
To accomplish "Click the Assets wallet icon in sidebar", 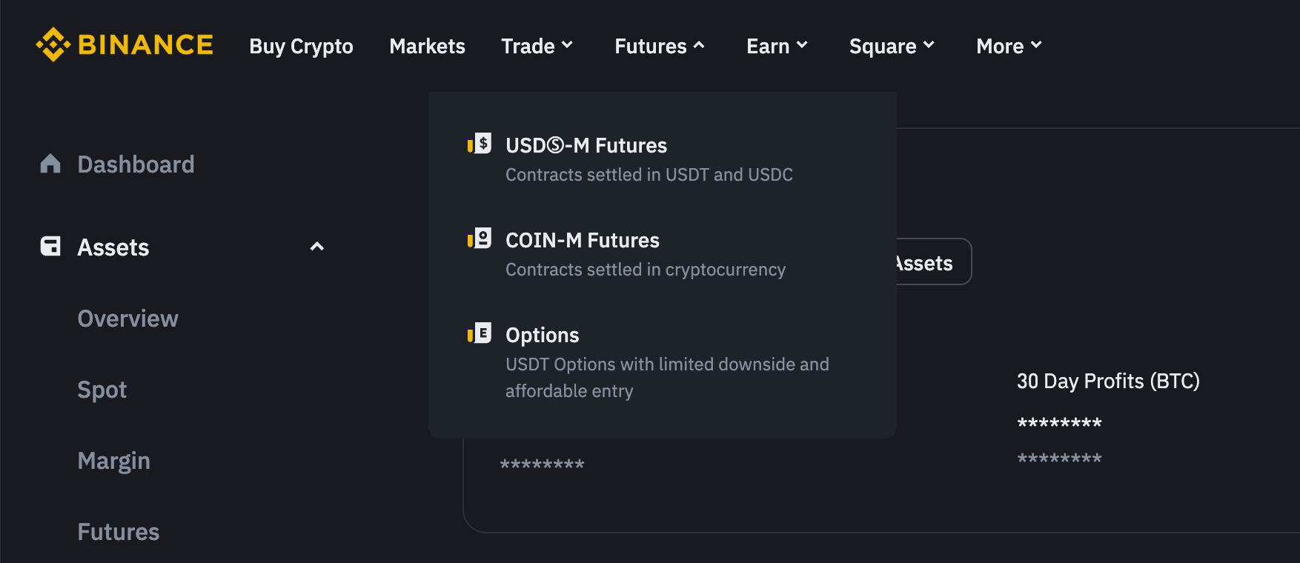I will [x=50, y=246].
